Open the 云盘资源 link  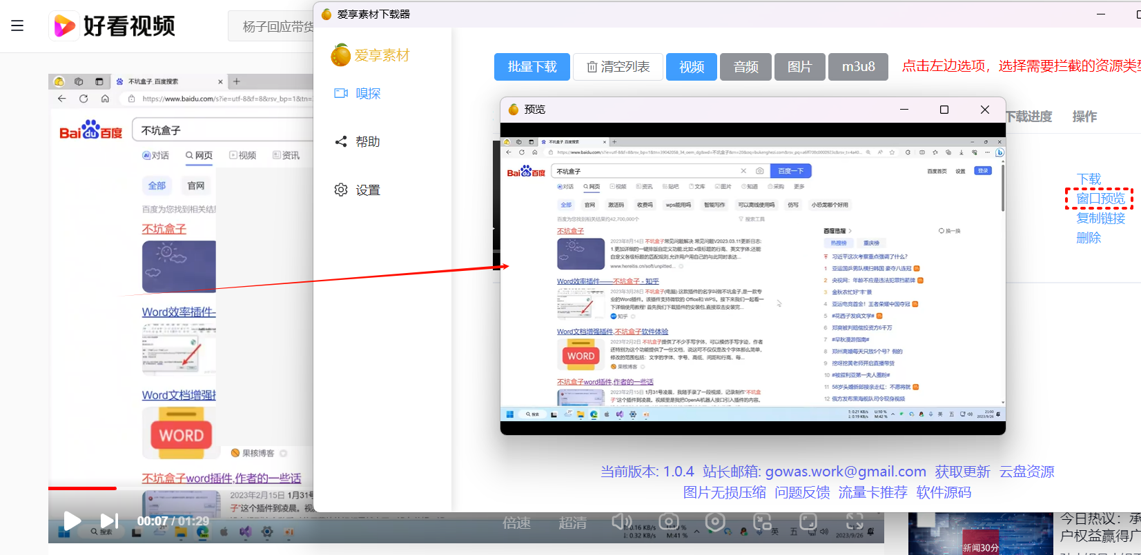click(x=1027, y=472)
